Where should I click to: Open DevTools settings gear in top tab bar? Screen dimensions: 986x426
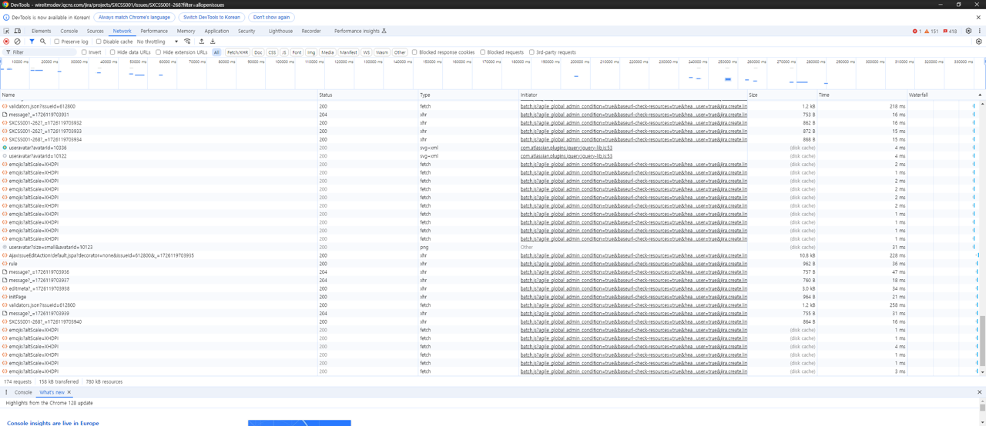pyautogui.click(x=969, y=31)
